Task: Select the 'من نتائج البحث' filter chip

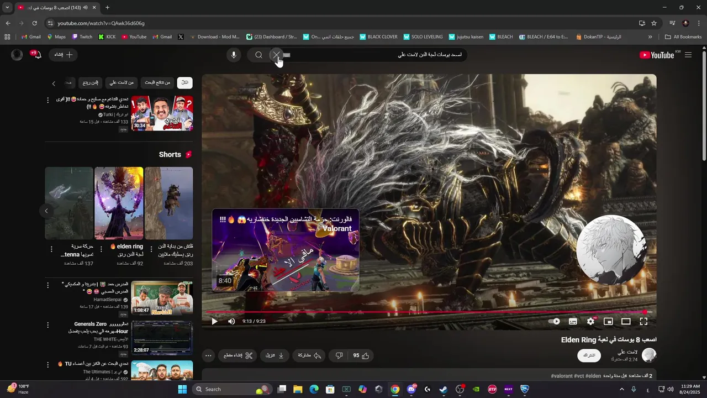Action: click(157, 83)
